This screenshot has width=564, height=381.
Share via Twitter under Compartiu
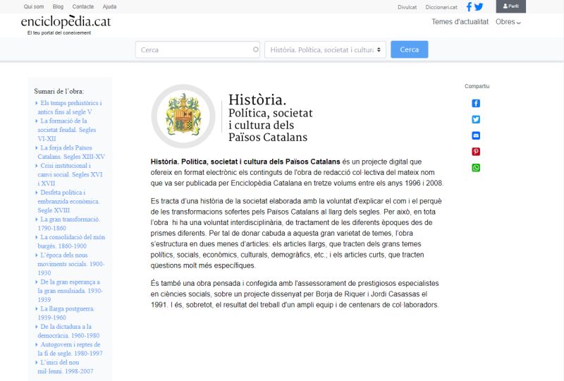point(476,119)
